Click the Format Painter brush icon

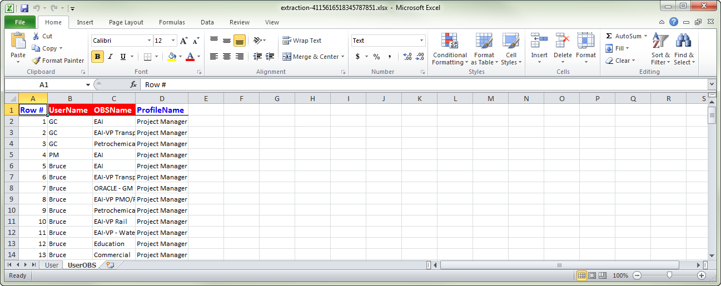[x=36, y=61]
